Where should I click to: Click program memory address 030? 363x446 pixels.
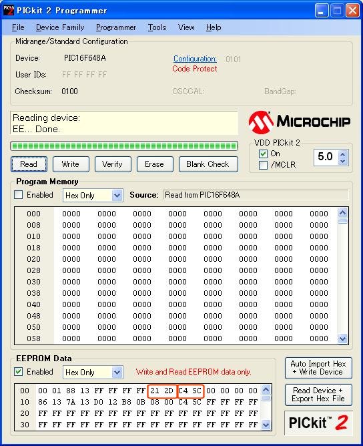coord(33,282)
